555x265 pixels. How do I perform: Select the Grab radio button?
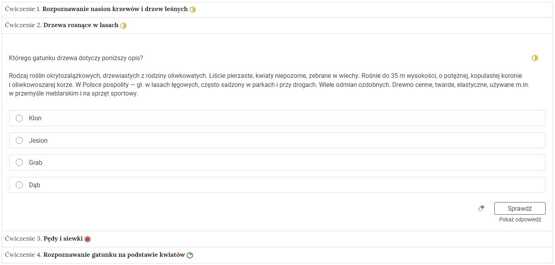pos(19,162)
